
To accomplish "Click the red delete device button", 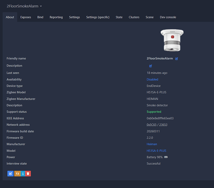I will pos(28,174).
